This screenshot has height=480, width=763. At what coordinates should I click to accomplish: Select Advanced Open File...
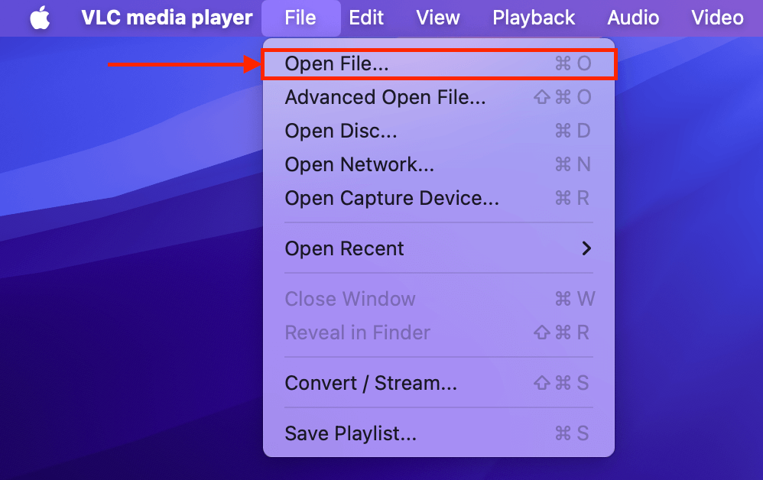(x=439, y=97)
